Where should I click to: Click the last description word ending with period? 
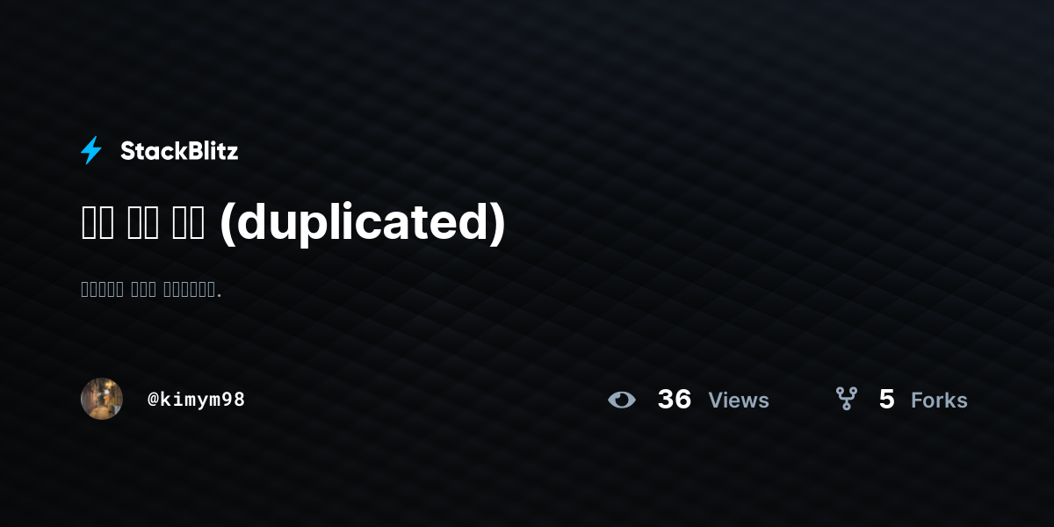tap(193, 290)
